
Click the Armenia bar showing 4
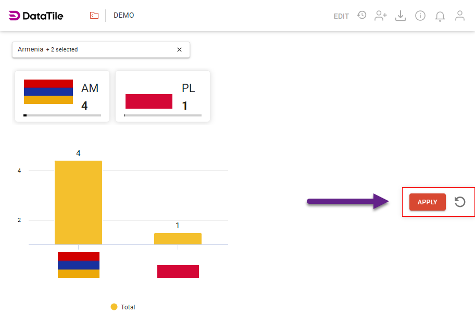[78, 202]
